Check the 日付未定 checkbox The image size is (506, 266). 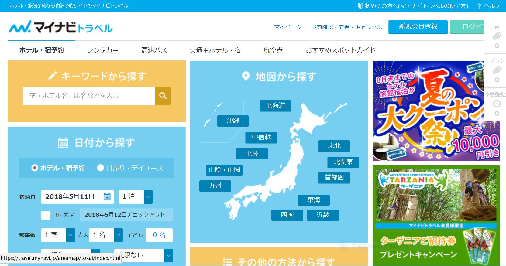click(46, 215)
